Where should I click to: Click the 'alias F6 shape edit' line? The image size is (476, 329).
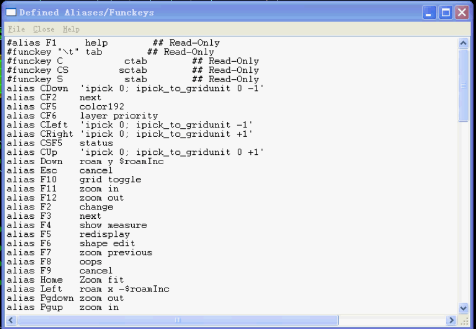(x=71, y=243)
